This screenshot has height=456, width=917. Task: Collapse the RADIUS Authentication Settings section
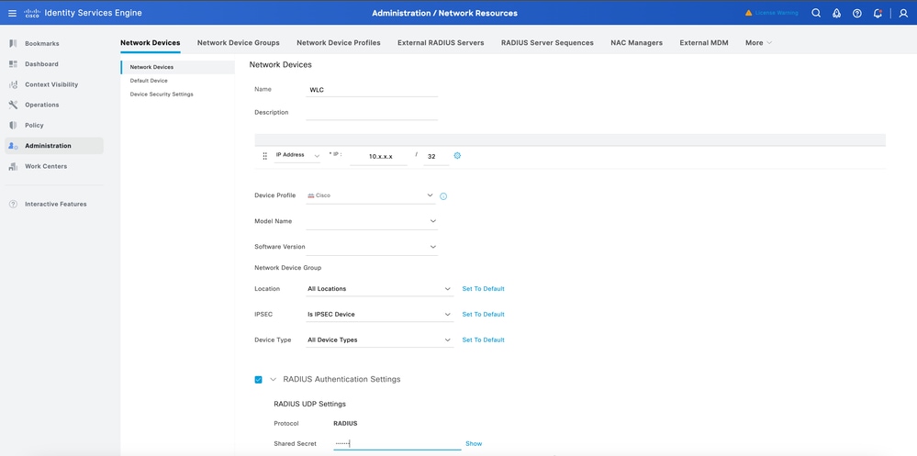273,379
